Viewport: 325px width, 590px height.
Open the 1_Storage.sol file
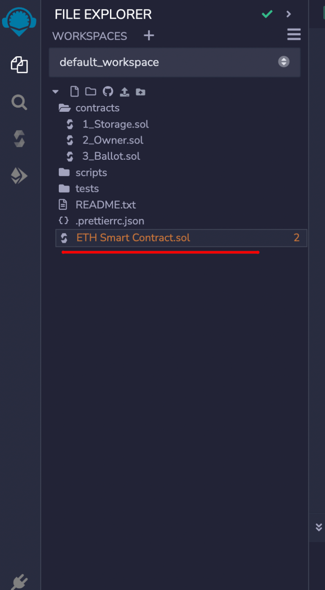(115, 124)
